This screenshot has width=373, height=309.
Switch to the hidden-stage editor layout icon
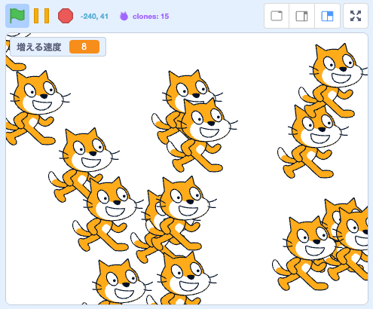pyautogui.click(x=277, y=16)
